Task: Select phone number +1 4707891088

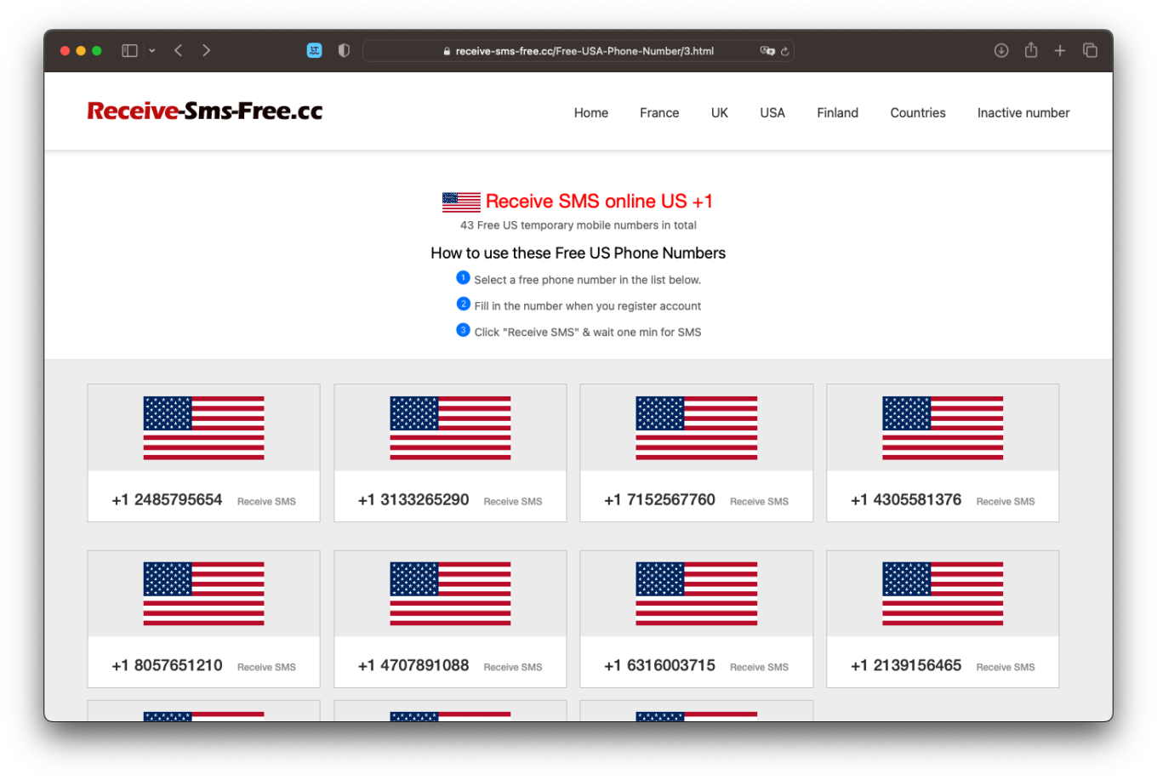Action: click(x=413, y=666)
